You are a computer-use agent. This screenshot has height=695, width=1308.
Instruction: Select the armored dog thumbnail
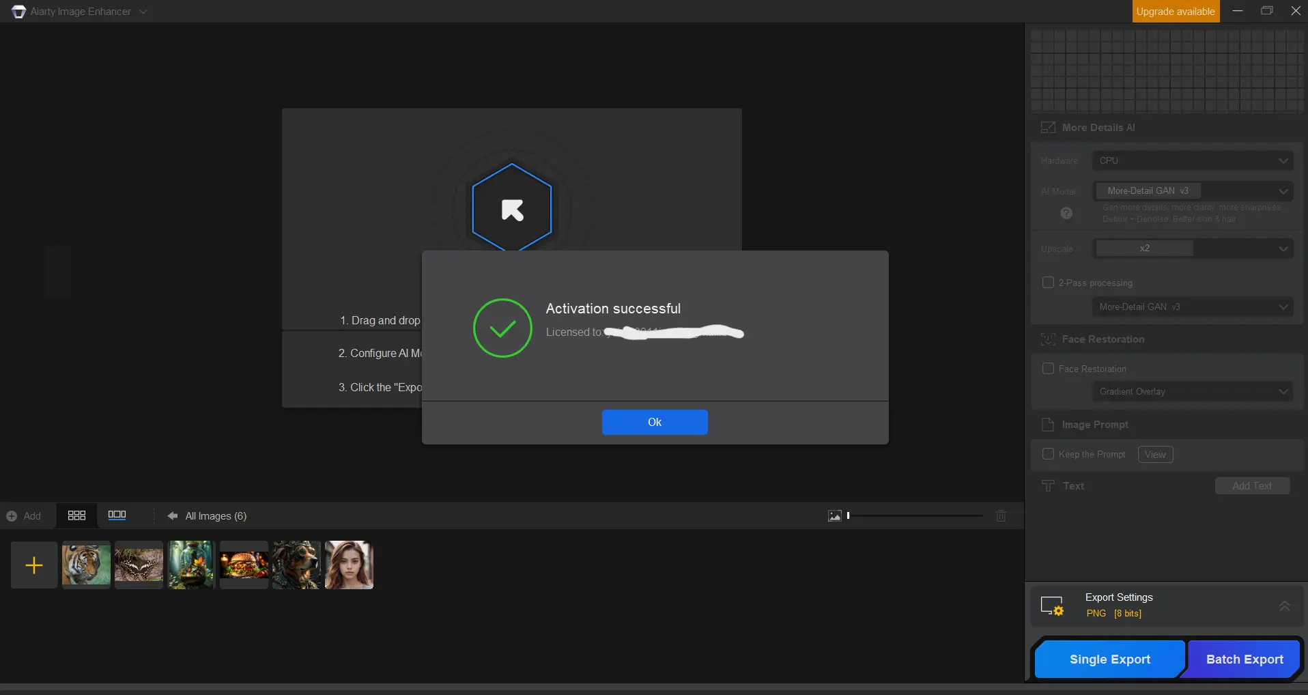point(296,565)
